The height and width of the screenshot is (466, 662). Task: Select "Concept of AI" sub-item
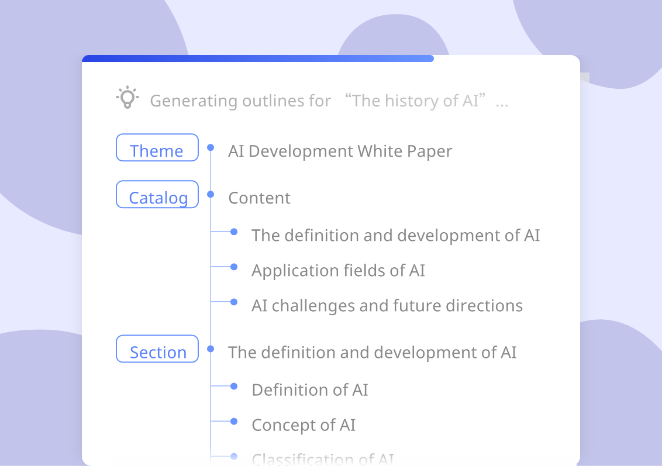tap(304, 425)
